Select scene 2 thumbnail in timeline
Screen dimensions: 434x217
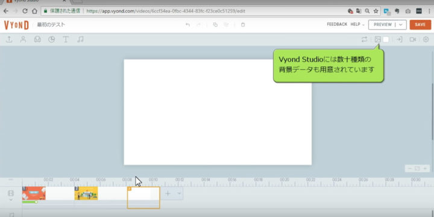[86, 193]
